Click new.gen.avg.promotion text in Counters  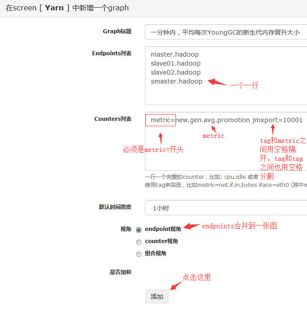pos(213,120)
